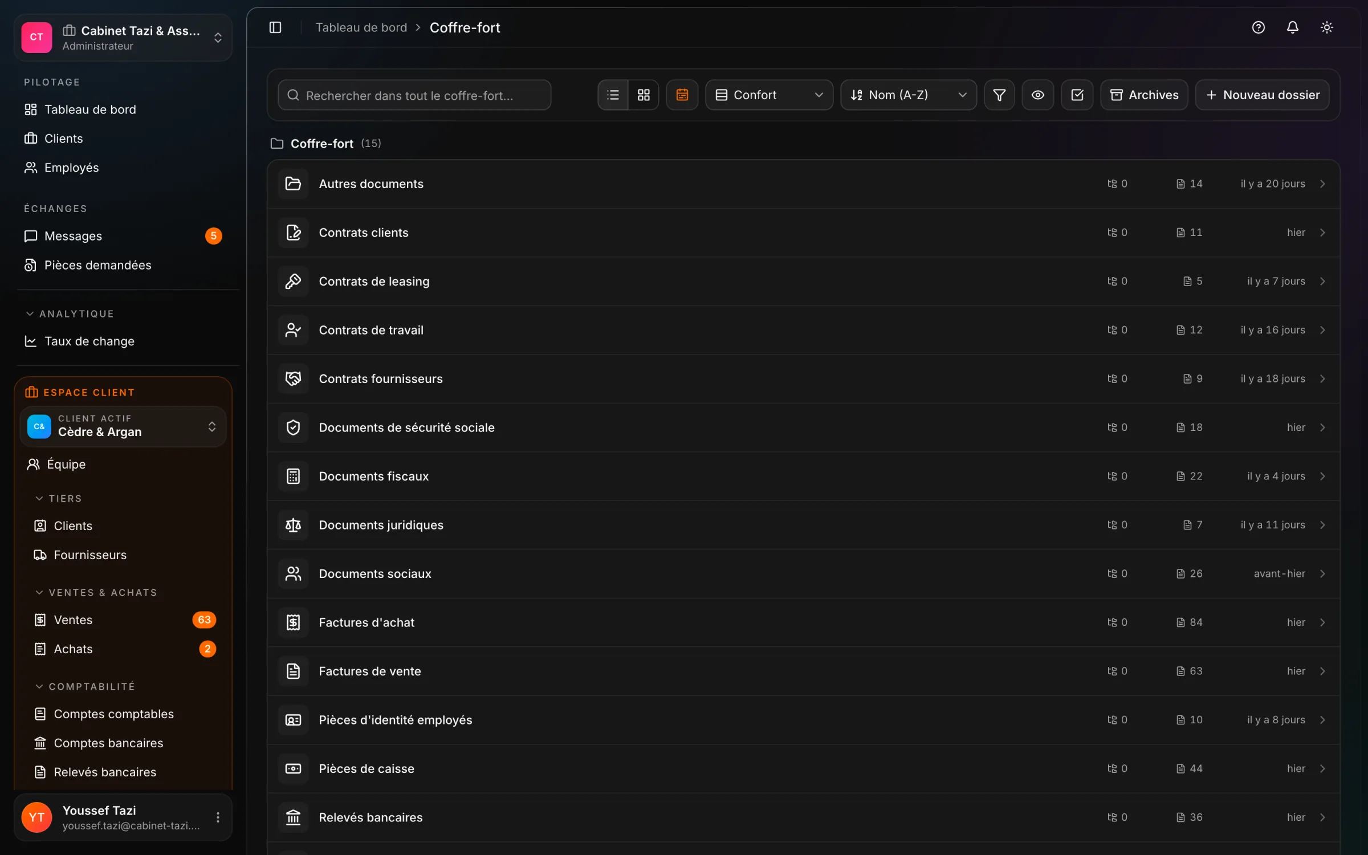The image size is (1368, 855).
Task: Open the Contrats fournisseurs handshake icon
Action: point(293,378)
